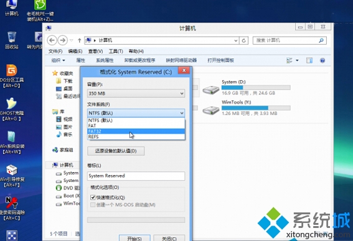This screenshot has width=353, height=241.
Task: Choose FAT32 from the file system list
Action: (x=136, y=131)
